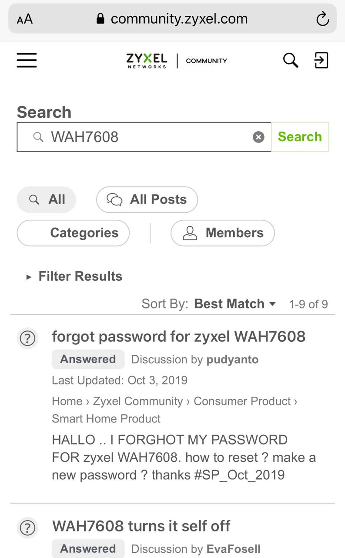Expand the Filter Results section
This screenshot has height=558, width=345.
(74, 276)
